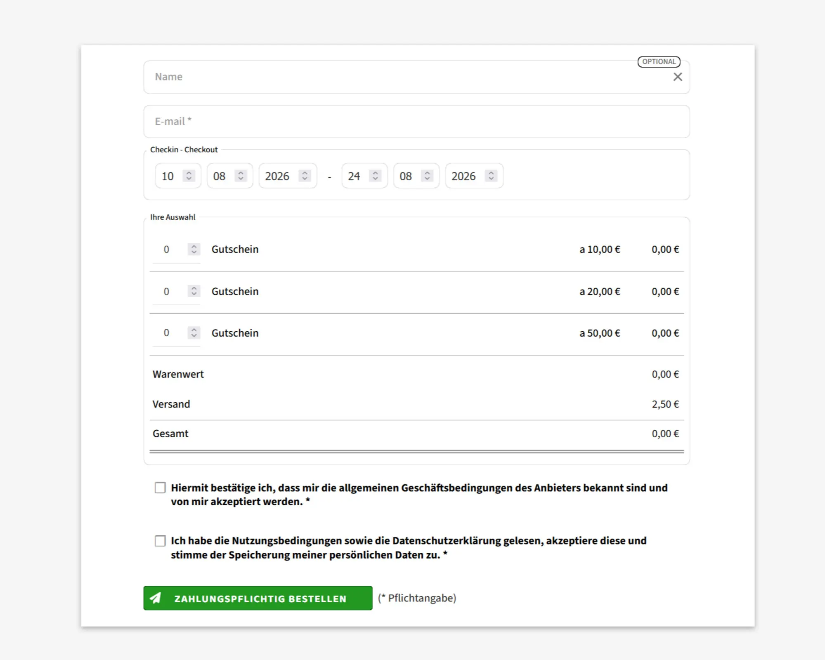
Task: Click the check-in day value 10
Action: 168,176
